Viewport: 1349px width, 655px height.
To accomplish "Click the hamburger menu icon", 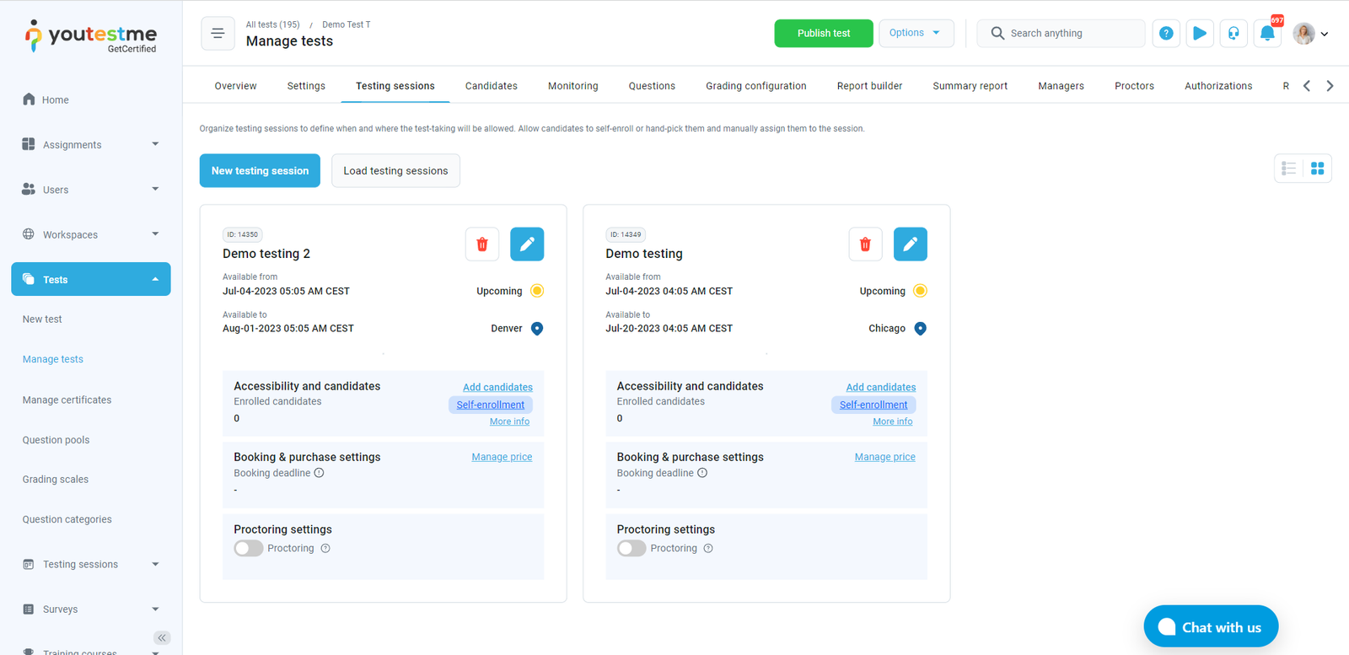I will click(218, 34).
